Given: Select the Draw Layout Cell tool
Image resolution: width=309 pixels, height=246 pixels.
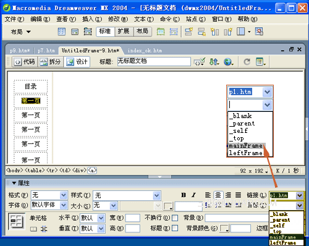Looking at the screenshot, I should (174, 32).
